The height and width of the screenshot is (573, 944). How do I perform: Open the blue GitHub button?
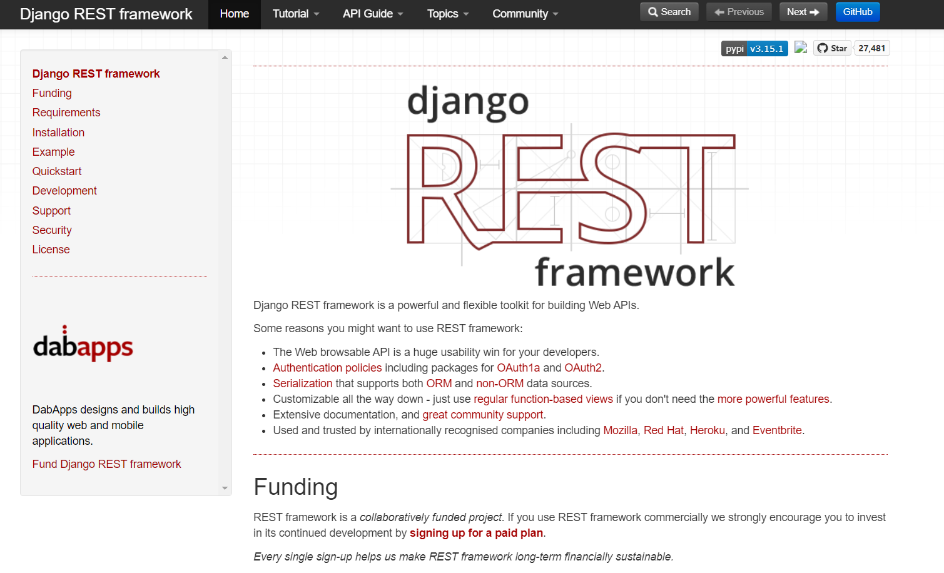pyautogui.click(x=858, y=12)
